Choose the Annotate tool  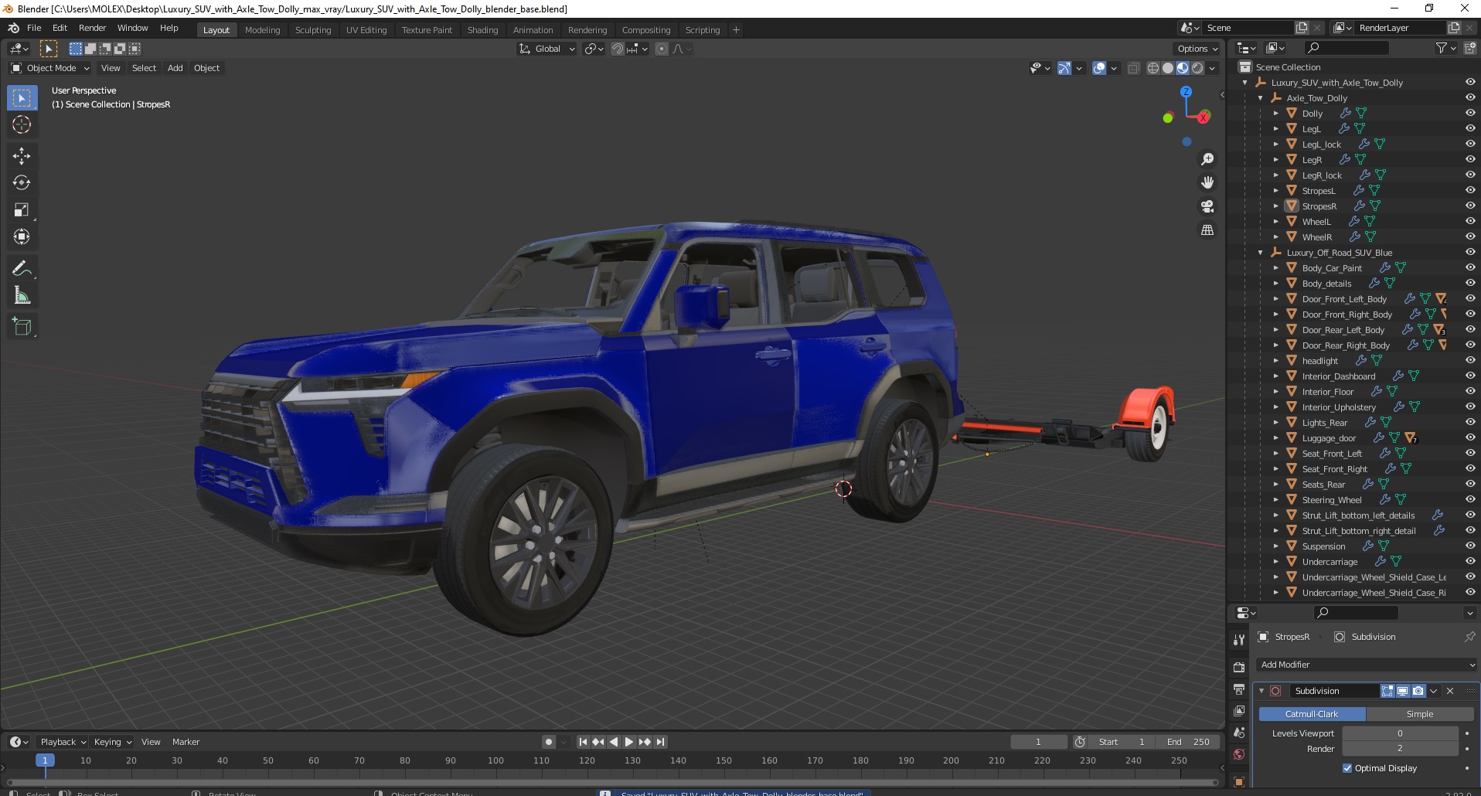pyautogui.click(x=22, y=269)
